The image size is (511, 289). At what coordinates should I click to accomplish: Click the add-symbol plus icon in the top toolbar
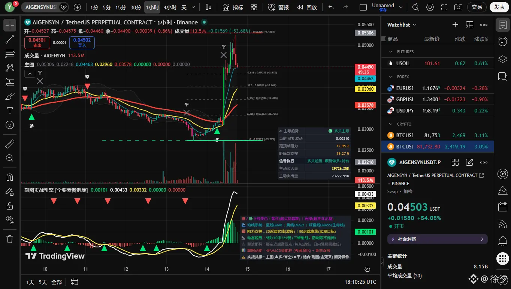tap(77, 7)
